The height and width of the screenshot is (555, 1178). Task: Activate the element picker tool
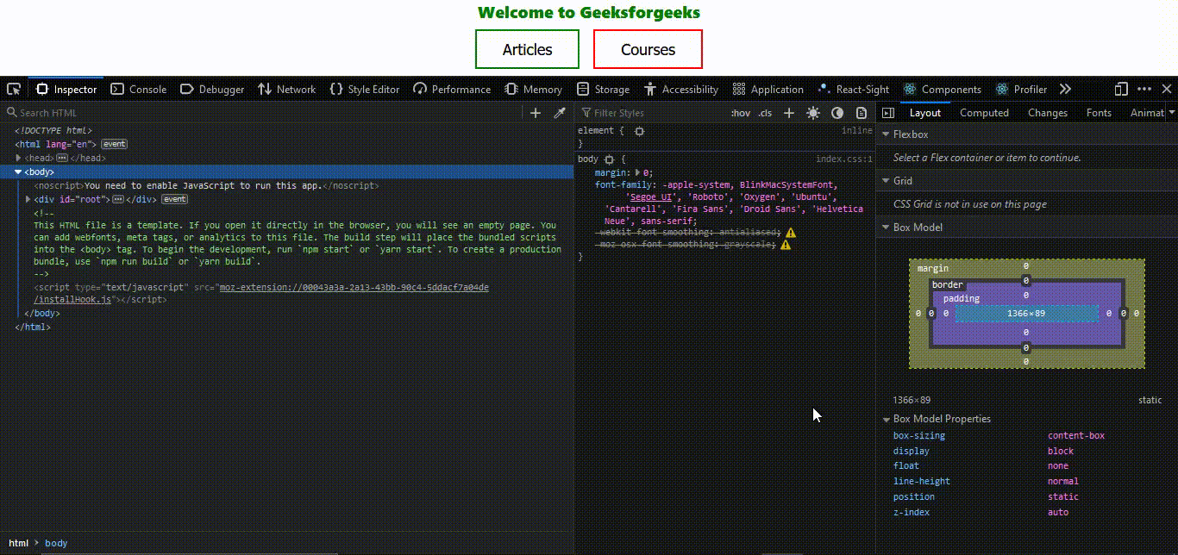[x=14, y=89]
